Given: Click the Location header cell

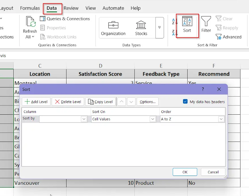Looking at the screenshot, I should (40, 74).
